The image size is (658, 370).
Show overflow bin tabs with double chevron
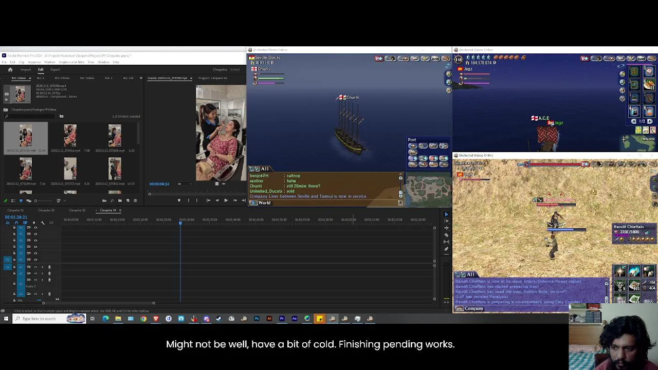(141, 78)
